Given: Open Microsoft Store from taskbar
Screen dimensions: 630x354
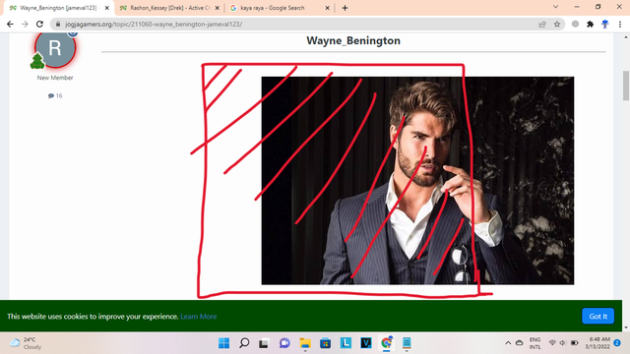Looking at the screenshot, I should coord(325,343).
